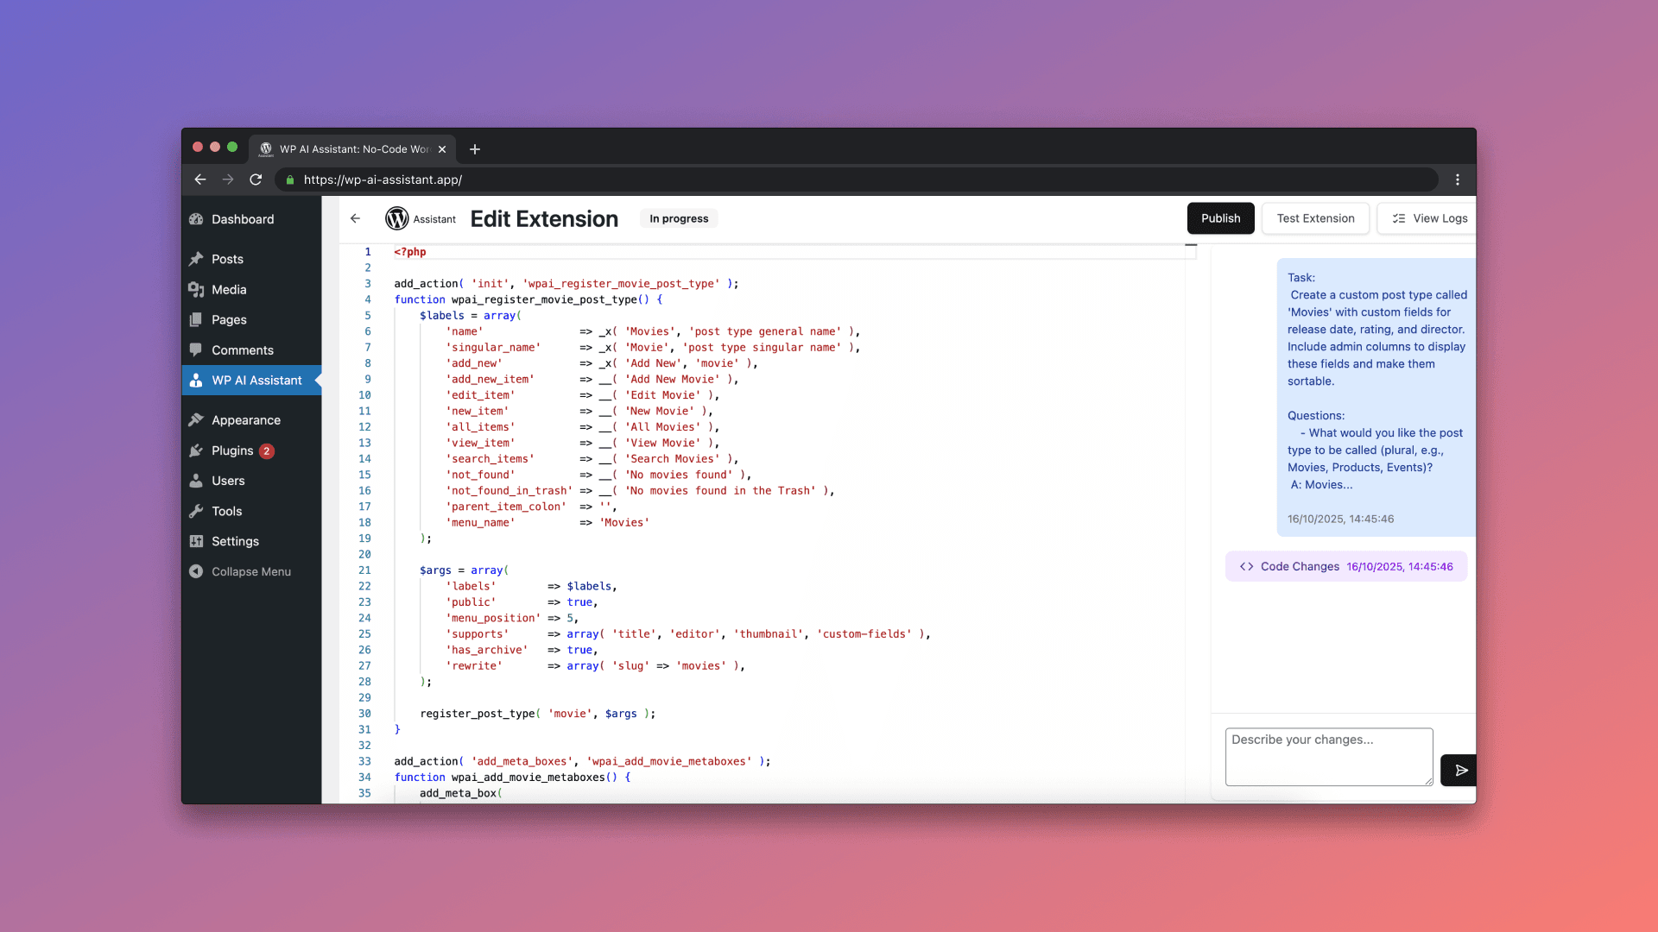Open Tools via the wrench icon
1658x932 pixels.
click(x=197, y=511)
